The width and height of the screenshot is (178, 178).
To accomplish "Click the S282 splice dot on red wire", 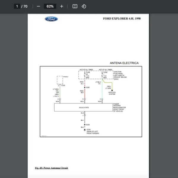I will (85, 88).
